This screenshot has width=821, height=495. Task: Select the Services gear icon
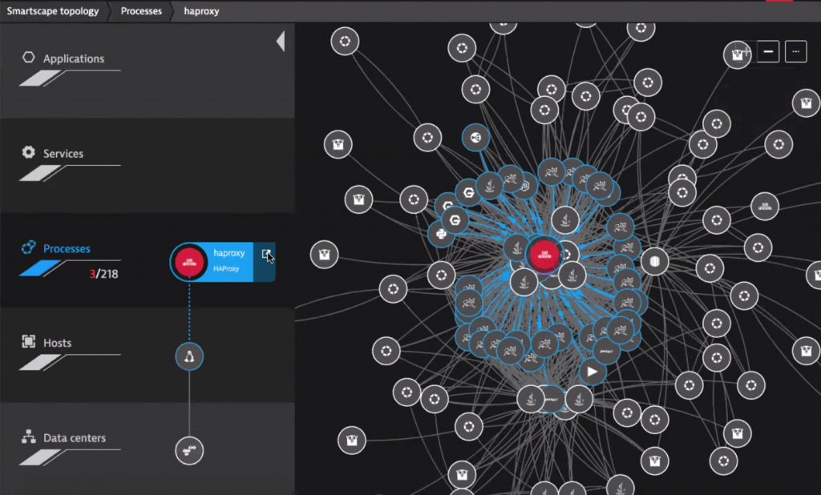click(x=29, y=152)
